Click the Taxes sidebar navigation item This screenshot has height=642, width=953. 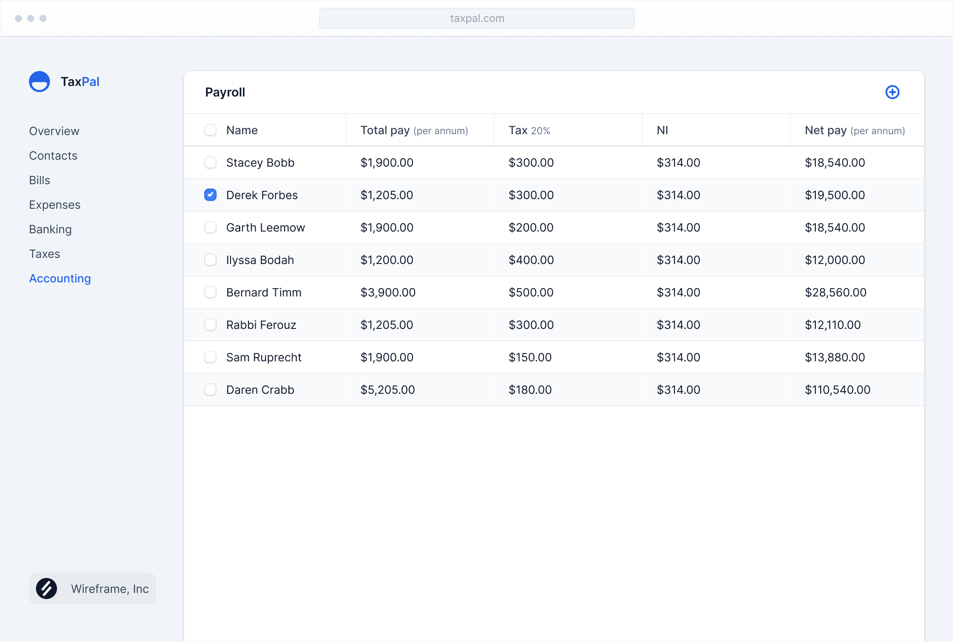[44, 253]
